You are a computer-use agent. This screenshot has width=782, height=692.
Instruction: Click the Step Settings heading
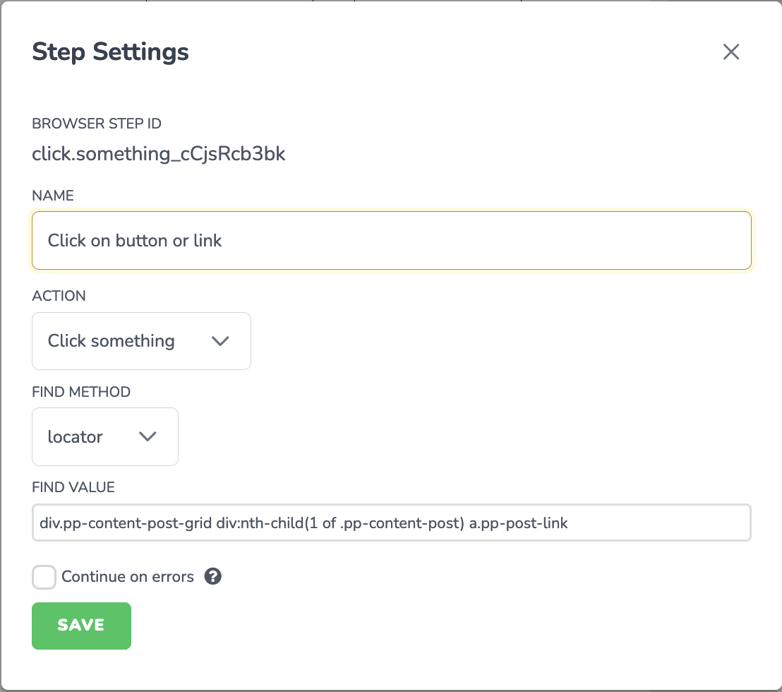click(110, 52)
